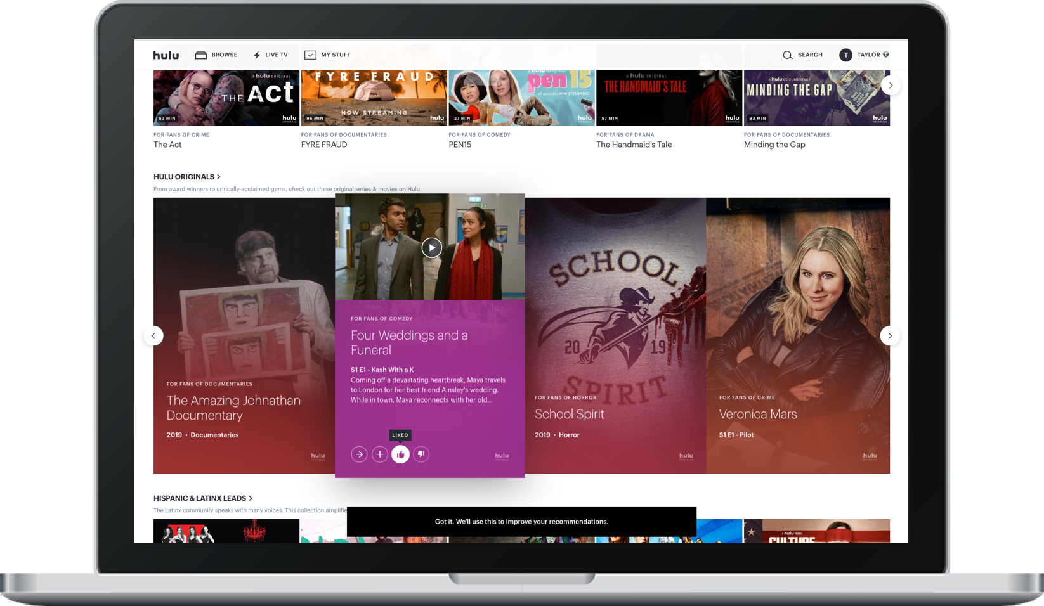This screenshot has height=606, width=1044.
Task: Open the Veronica Mars card
Action: (798, 335)
